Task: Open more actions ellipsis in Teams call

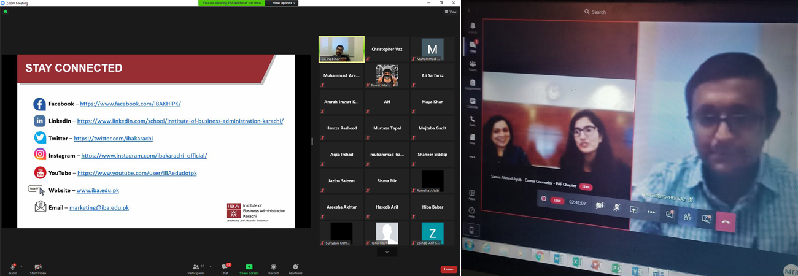Action: point(651,212)
